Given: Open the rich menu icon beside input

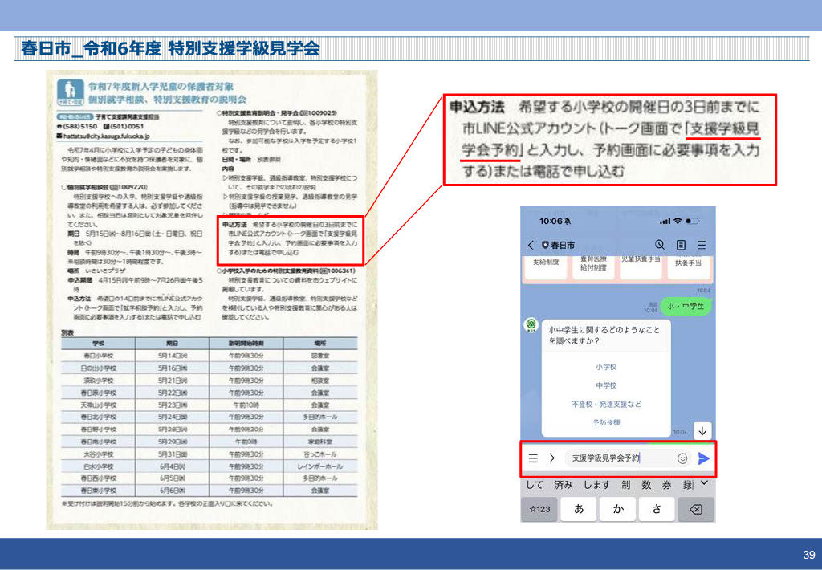Looking at the screenshot, I should [533, 458].
